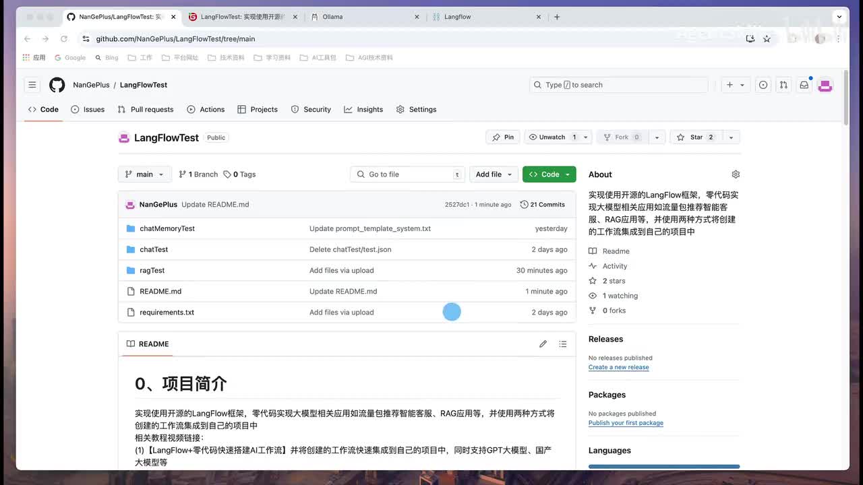Open the GitHub hamburger navigation menu

pyautogui.click(x=32, y=85)
